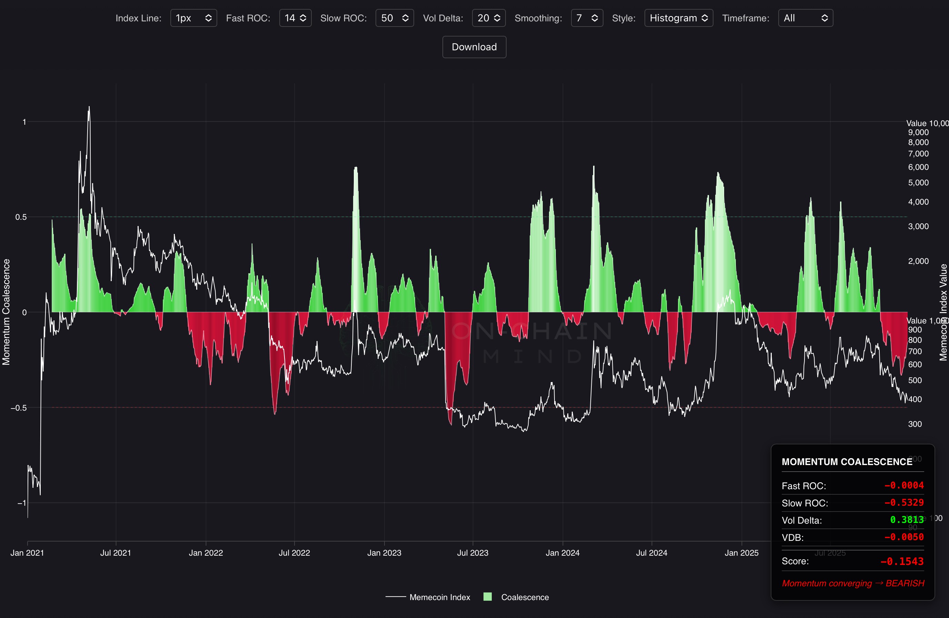The width and height of the screenshot is (949, 618).
Task: Open the Style Histogram dropdown
Action: [678, 18]
